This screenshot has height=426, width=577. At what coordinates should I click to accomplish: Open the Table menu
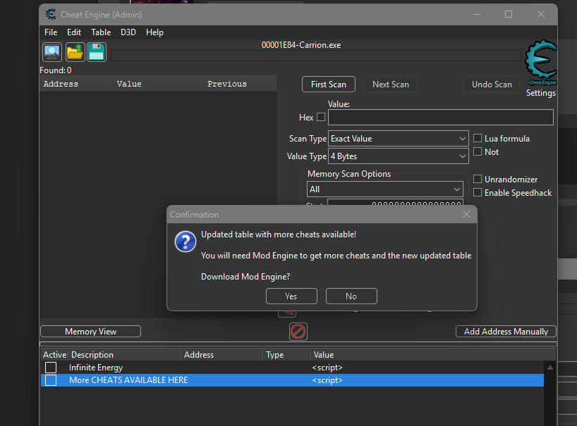point(101,32)
